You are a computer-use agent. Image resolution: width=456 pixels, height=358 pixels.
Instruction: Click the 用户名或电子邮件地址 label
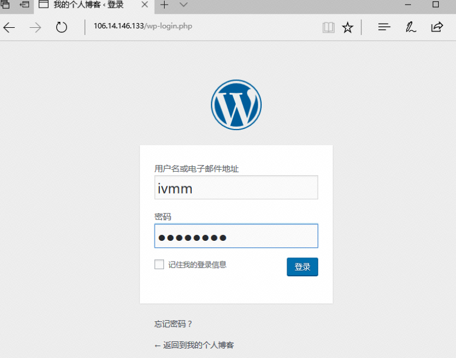[197, 169]
